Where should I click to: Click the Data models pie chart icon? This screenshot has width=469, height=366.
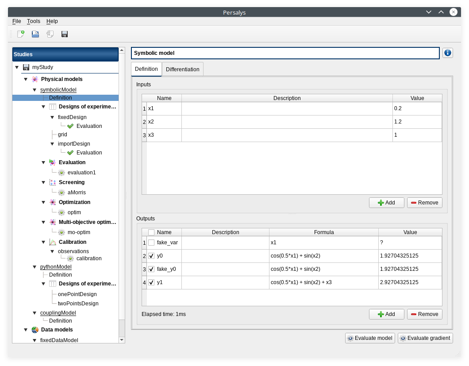[35, 330]
